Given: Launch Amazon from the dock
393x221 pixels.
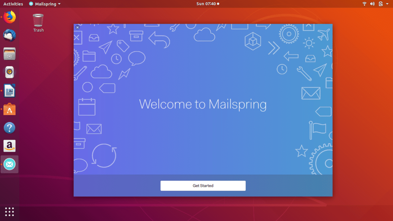Looking at the screenshot, I should tap(10, 146).
